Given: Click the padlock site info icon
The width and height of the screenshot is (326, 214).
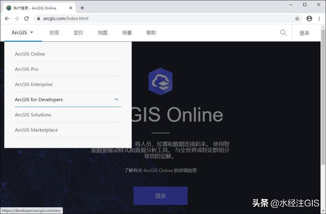Looking at the screenshot, I should point(39,18).
